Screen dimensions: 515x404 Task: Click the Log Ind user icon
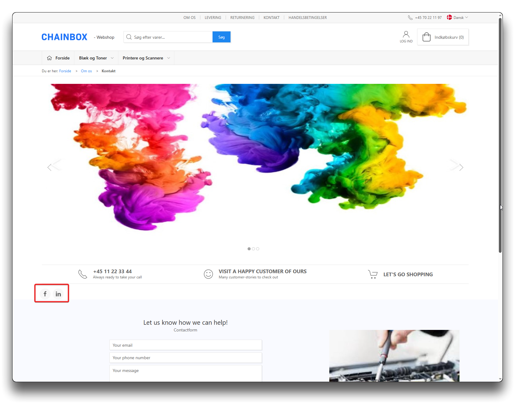click(406, 34)
